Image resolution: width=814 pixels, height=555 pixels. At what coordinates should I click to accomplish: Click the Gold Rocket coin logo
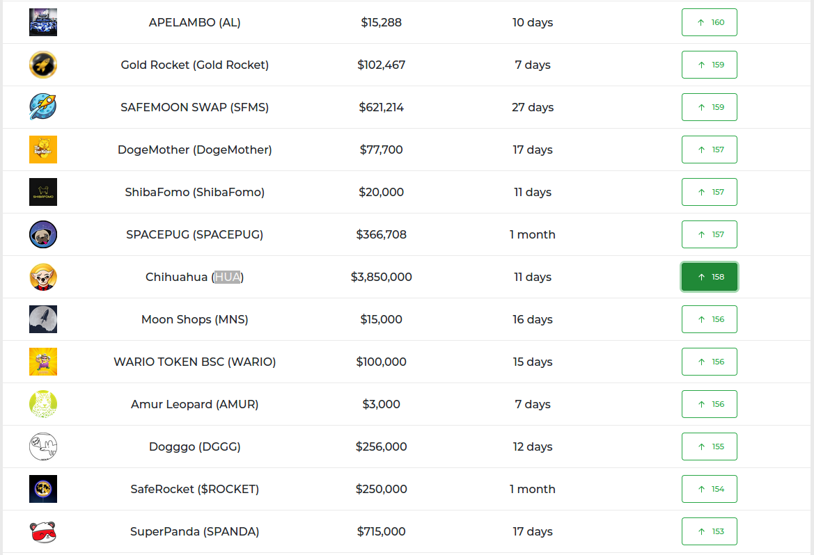(43, 65)
